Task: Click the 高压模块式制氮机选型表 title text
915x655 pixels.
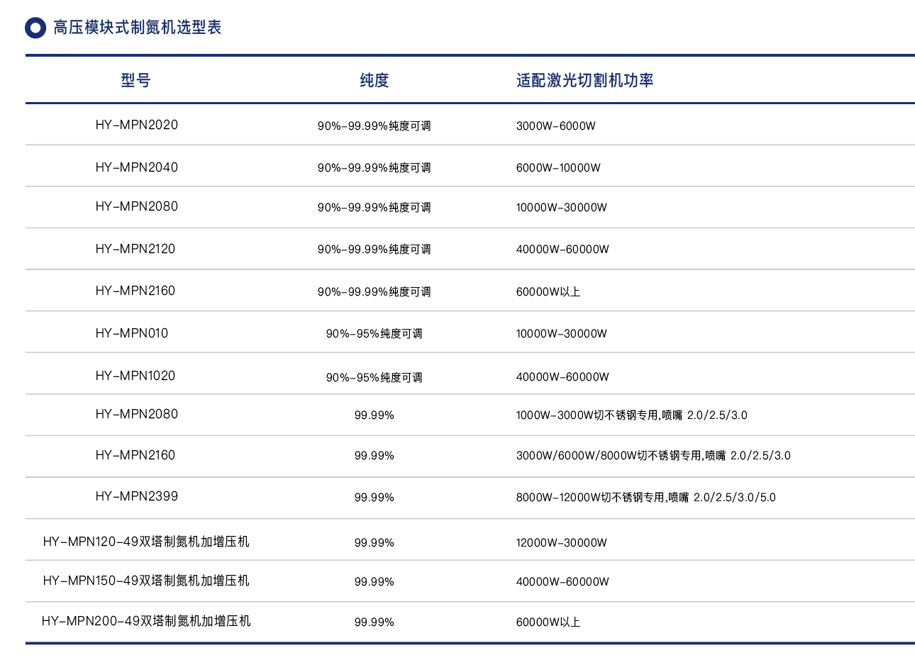Action: point(137,28)
